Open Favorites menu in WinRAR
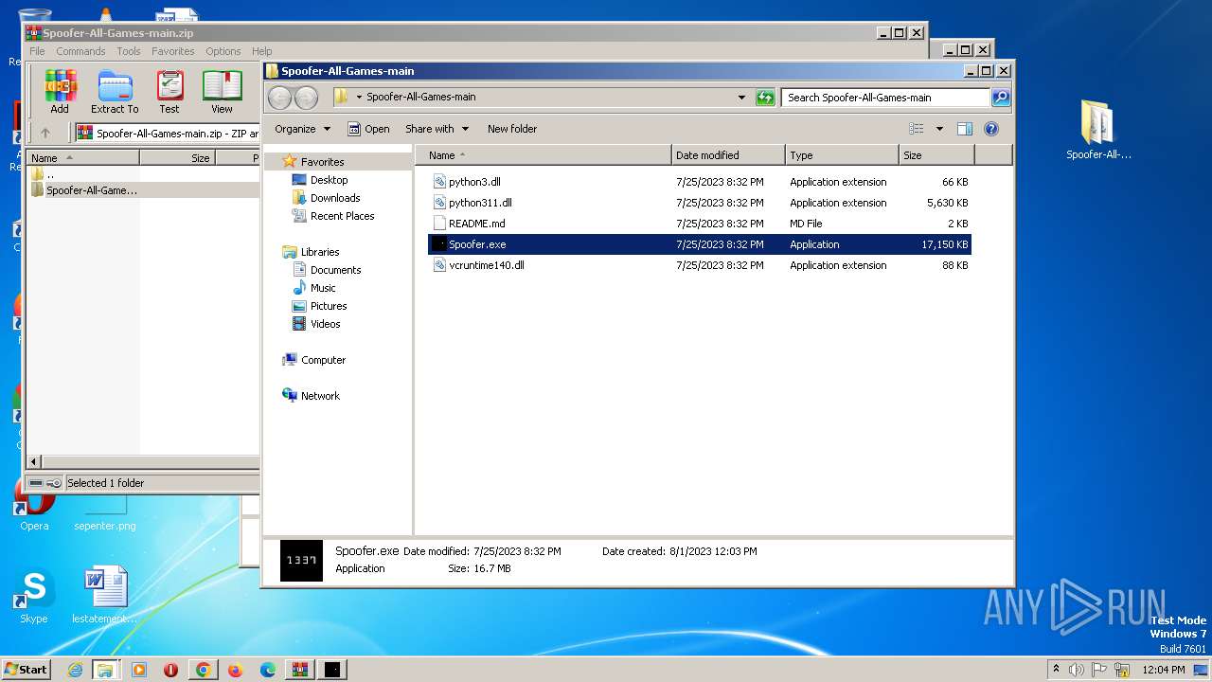 173,51
